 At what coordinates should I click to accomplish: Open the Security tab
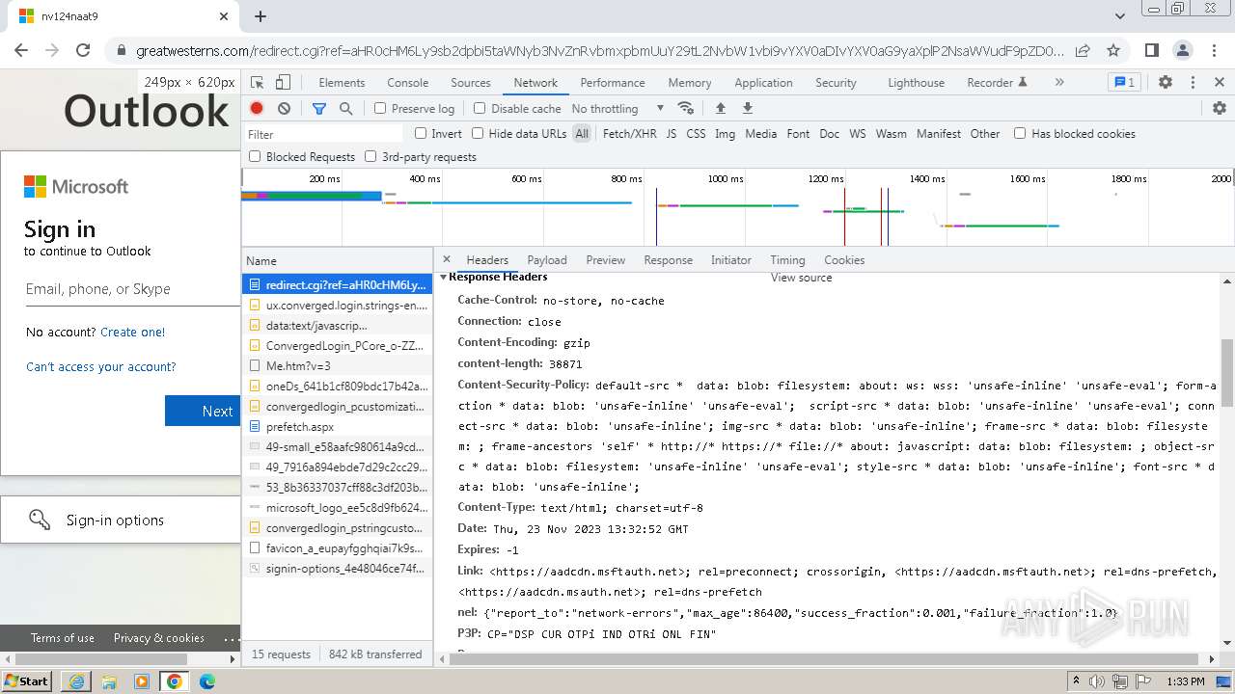(x=836, y=83)
